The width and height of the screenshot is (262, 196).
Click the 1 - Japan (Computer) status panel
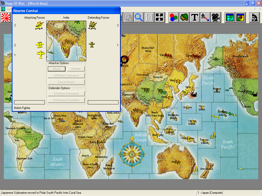tap(228, 193)
